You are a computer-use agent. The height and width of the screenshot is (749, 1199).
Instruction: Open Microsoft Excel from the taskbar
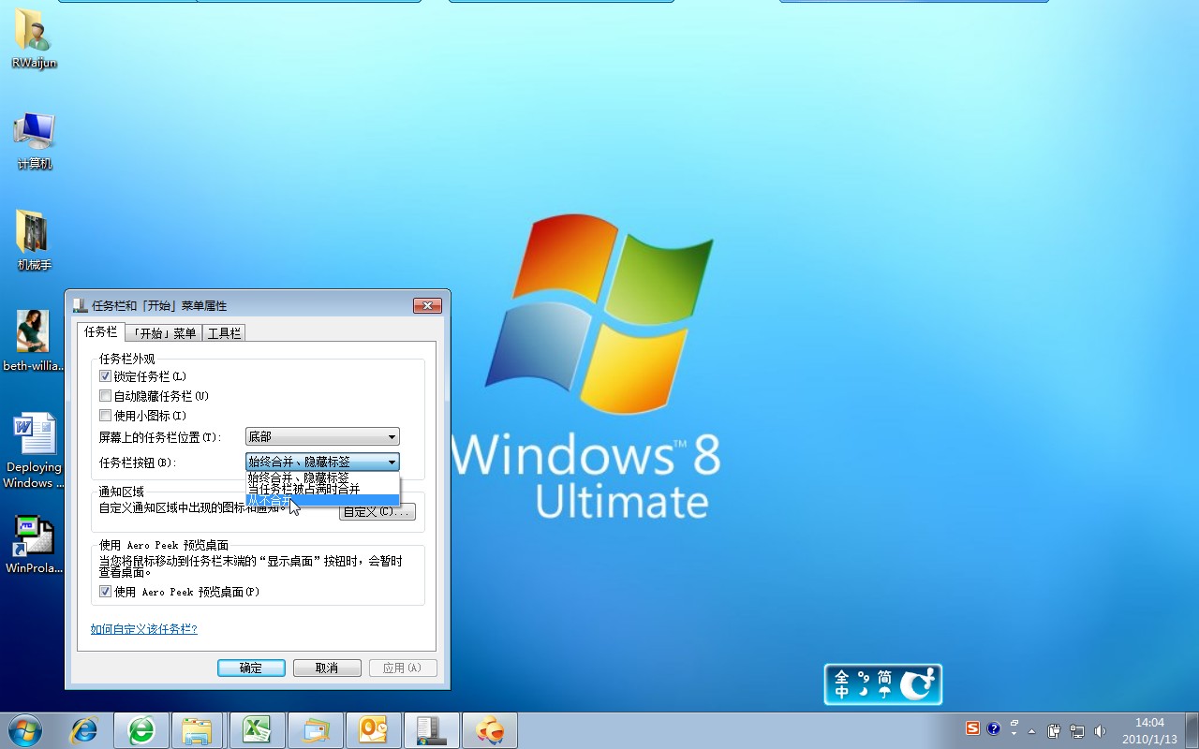pos(258,729)
